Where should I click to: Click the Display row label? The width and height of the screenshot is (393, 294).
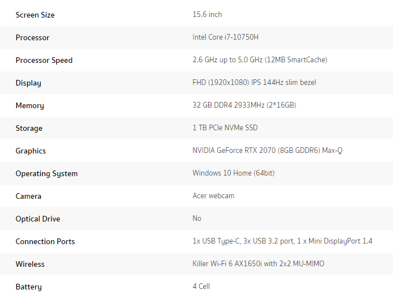28,83
